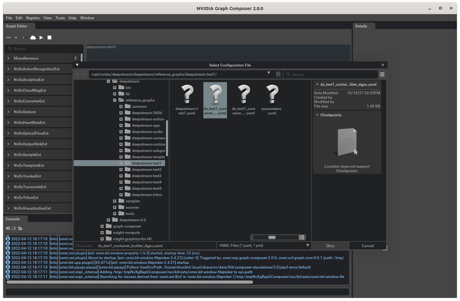Cancel the configuration file dialog
The image size is (460, 301).
[367, 245]
